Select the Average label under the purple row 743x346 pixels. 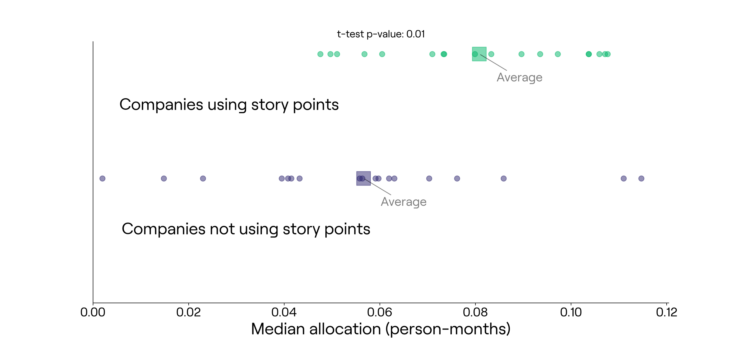[x=403, y=202]
